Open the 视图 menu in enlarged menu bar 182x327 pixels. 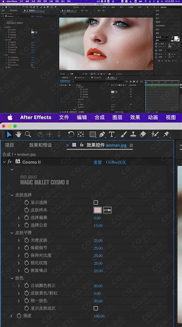point(171,117)
